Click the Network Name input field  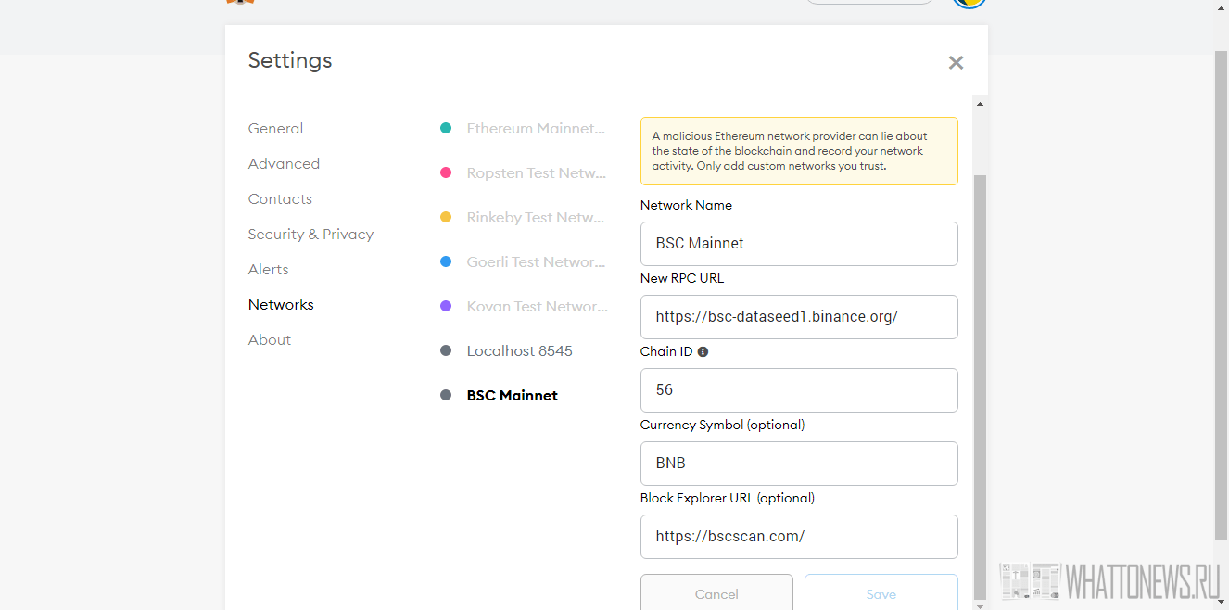(x=799, y=244)
